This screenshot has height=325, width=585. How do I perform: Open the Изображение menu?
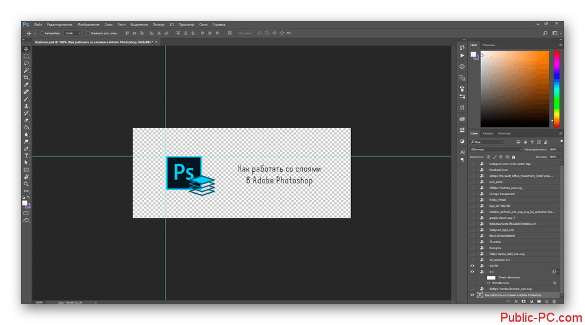pyautogui.click(x=88, y=25)
